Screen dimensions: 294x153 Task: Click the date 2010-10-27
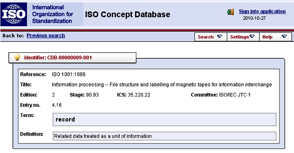coord(254,18)
